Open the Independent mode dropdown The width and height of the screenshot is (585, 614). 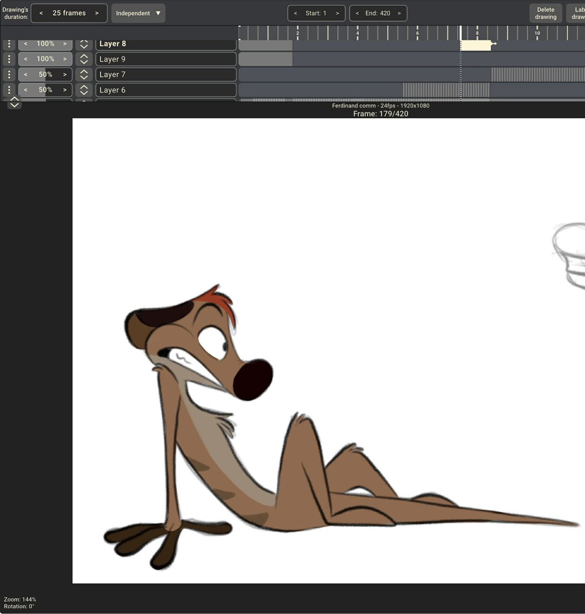pos(138,13)
